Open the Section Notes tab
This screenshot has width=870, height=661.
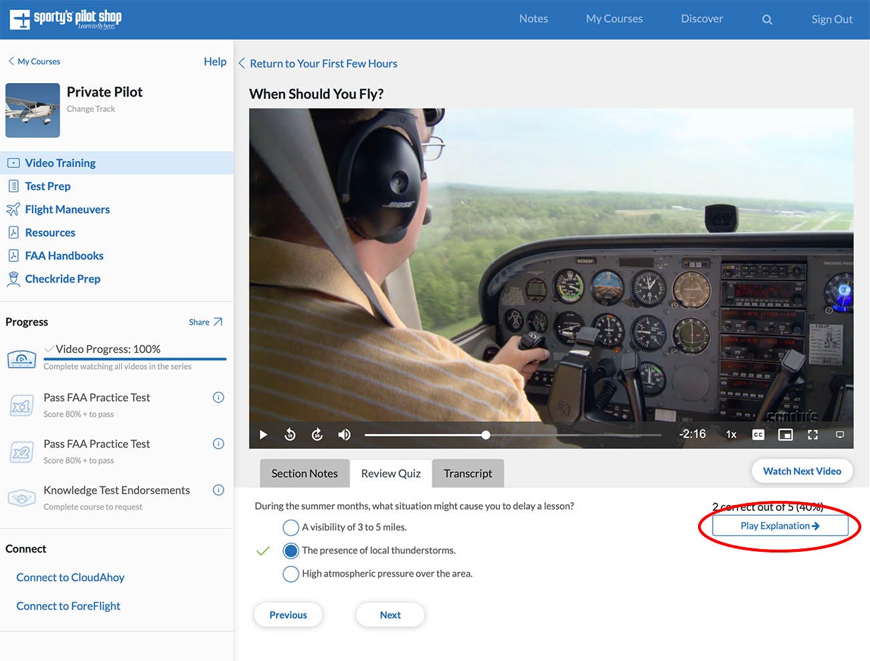pyautogui.click(x=304, y=473)
